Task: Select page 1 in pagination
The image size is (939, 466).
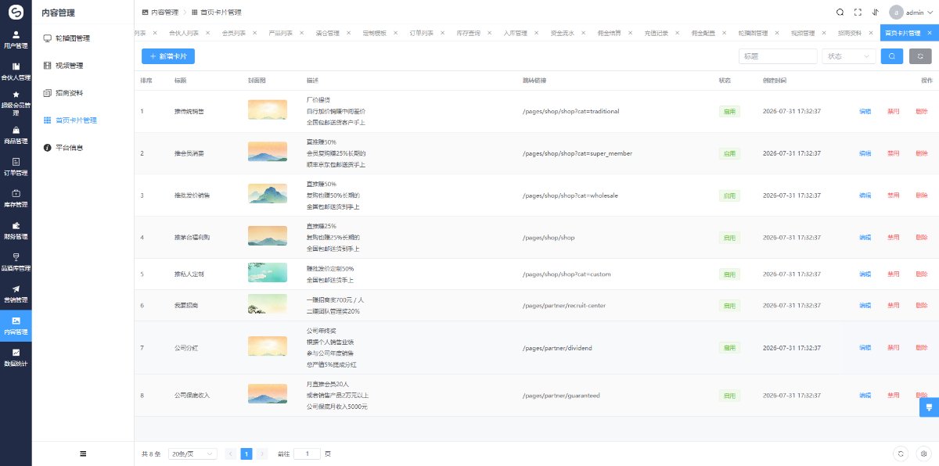Action: [x=246, y=453]
